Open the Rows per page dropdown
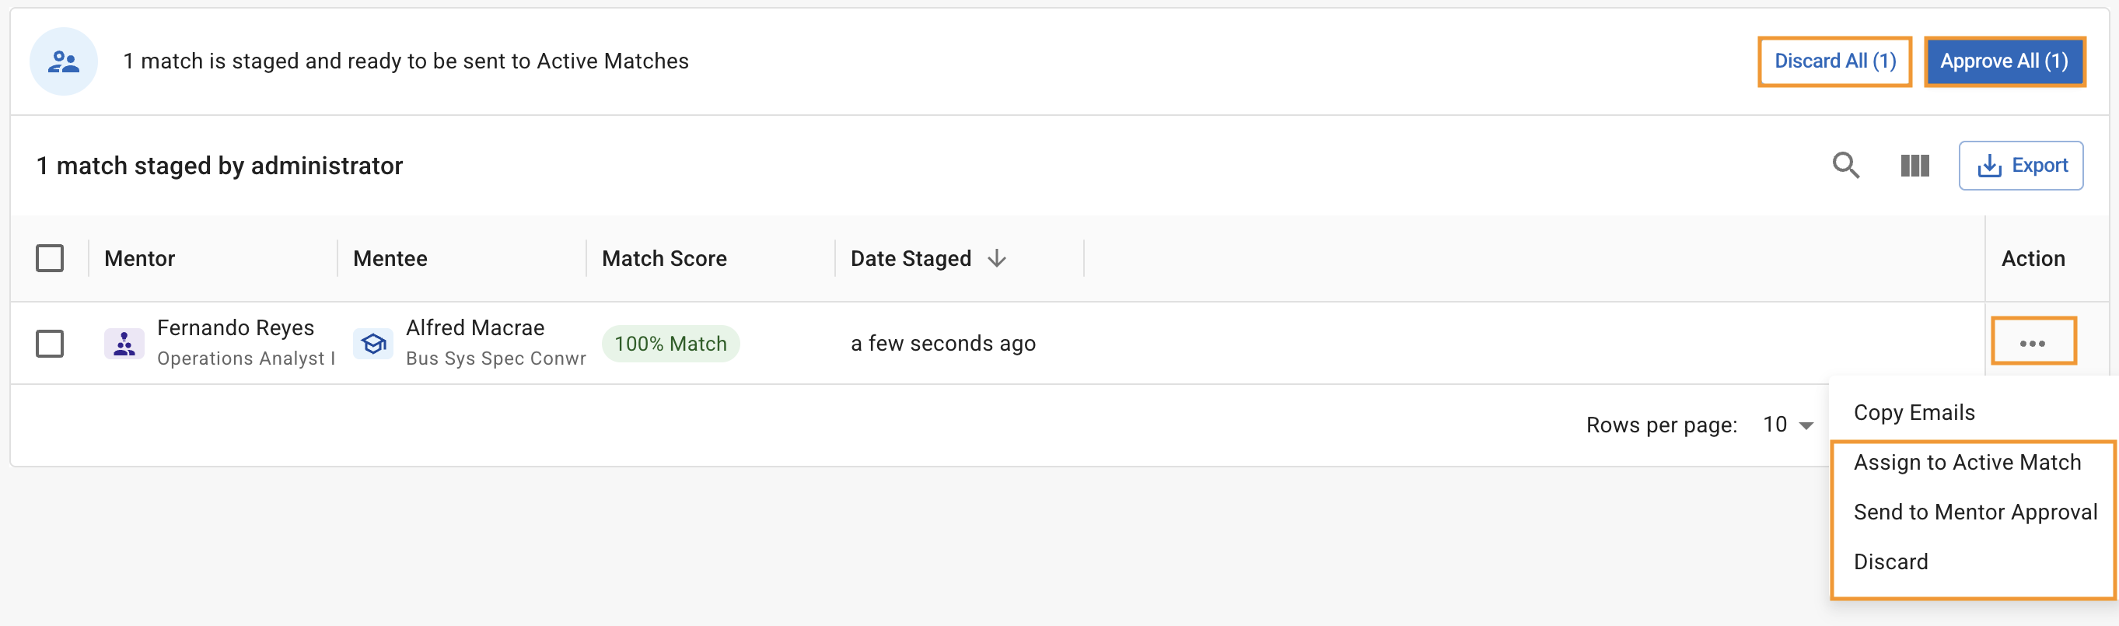 point(1789,425)
